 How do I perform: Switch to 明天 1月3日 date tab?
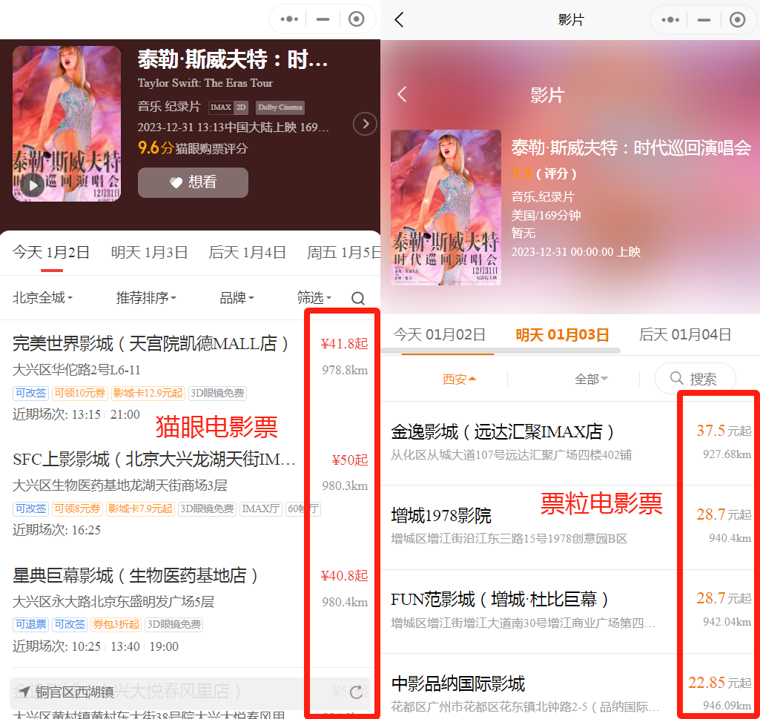click(149, 253)
